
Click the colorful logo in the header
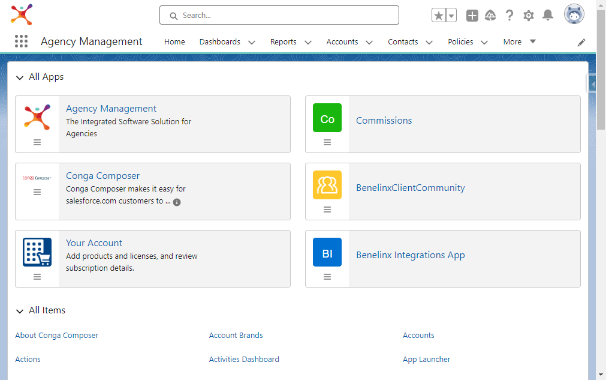[22, 14]
